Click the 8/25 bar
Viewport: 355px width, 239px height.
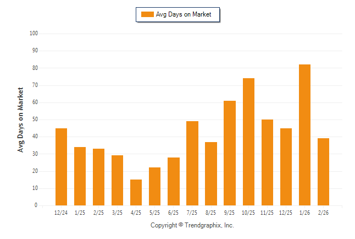click(211, 173)
